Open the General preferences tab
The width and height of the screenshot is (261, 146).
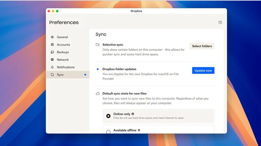pos(68,37)
